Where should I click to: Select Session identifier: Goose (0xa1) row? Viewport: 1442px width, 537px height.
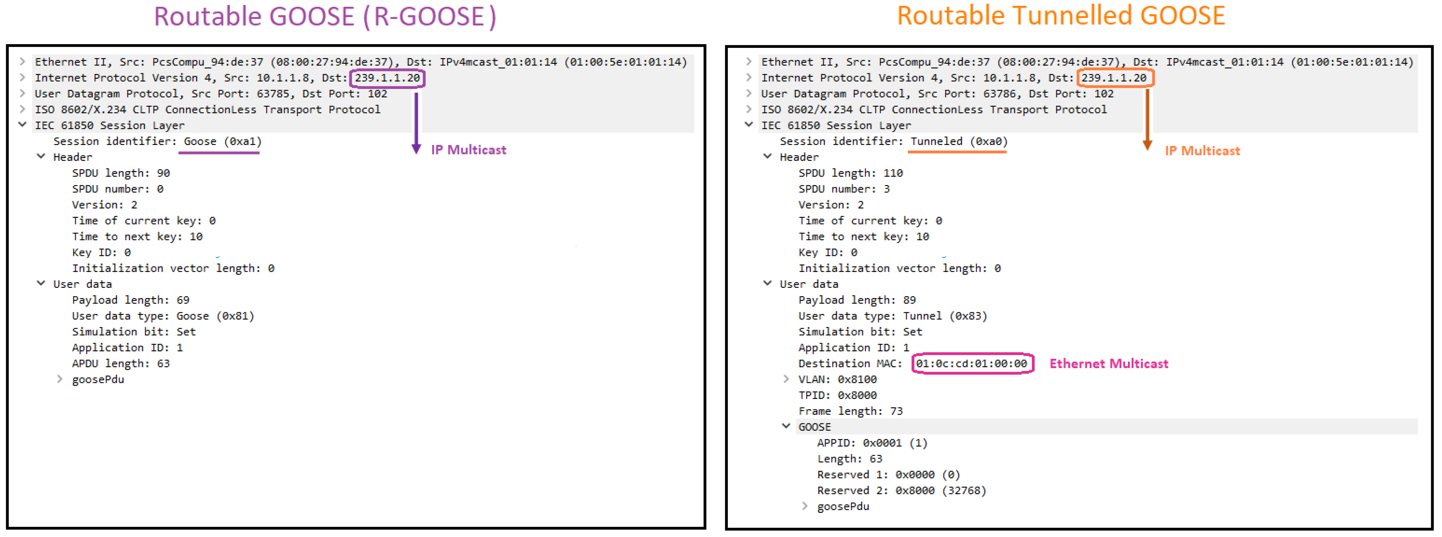tap(157, 141)
